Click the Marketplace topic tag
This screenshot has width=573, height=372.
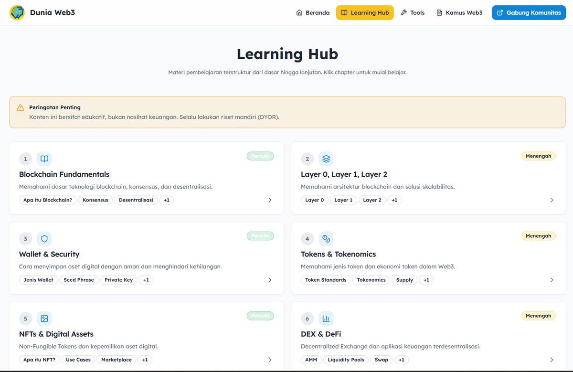[x=117, y=360]
